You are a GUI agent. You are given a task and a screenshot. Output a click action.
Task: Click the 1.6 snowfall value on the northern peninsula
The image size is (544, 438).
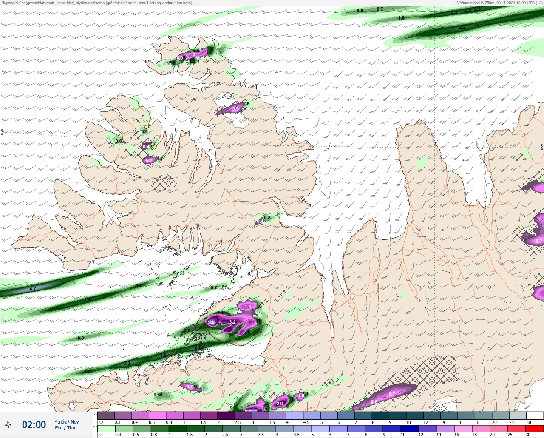[x=192, y=55]
